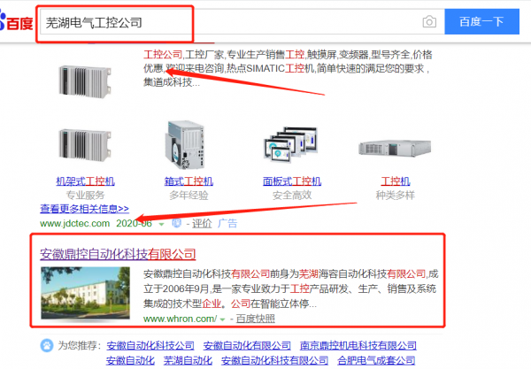Open the 查看更多相关信息 link
The image size is (531, 369).
[x=84, y=209]
